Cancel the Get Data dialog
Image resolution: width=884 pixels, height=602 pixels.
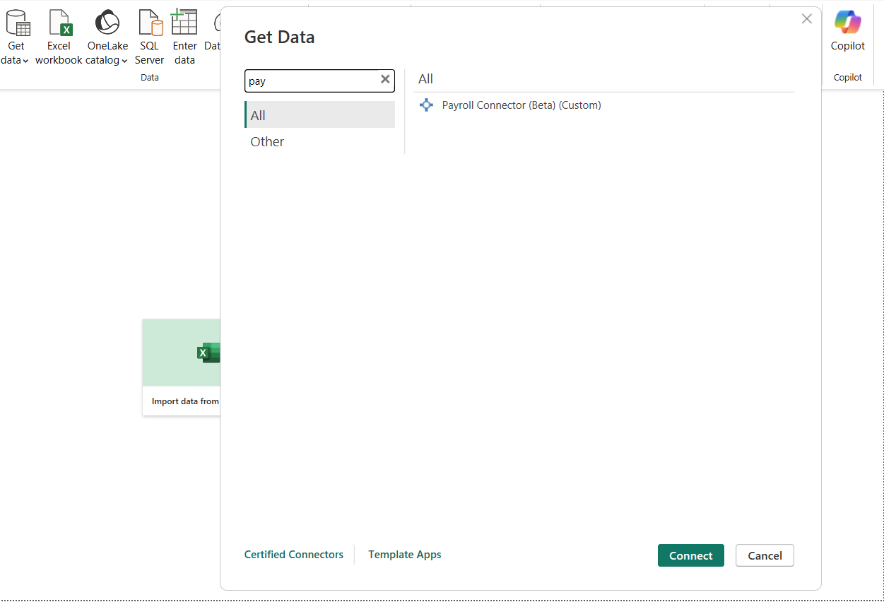coord(765,555)
